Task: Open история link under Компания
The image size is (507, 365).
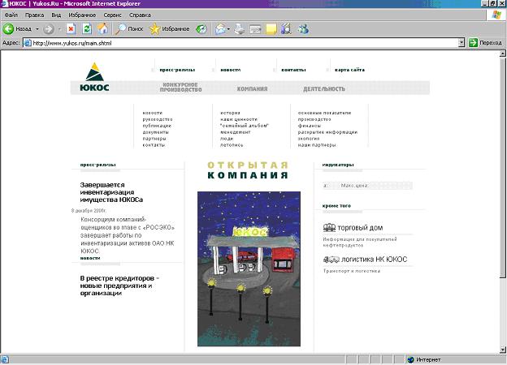Action: [x=230, y=113]
